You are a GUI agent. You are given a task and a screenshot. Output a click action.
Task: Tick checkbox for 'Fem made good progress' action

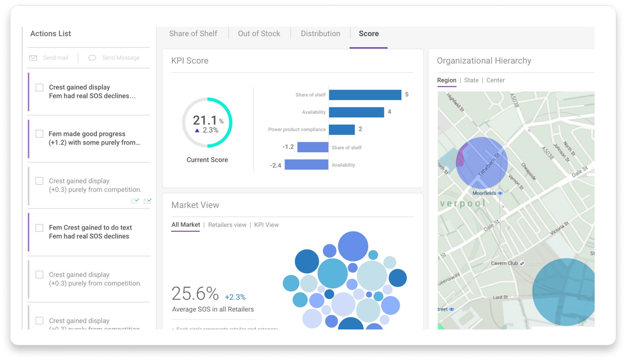39,134
